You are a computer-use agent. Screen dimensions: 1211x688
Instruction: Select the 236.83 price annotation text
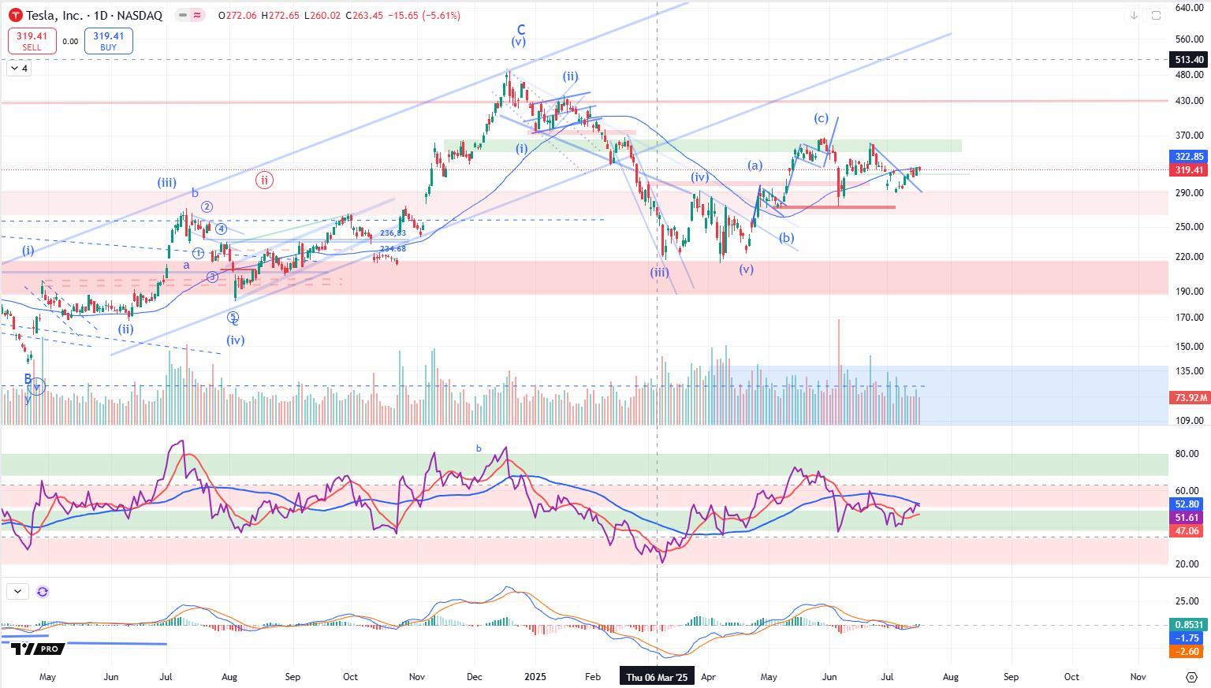393,233
